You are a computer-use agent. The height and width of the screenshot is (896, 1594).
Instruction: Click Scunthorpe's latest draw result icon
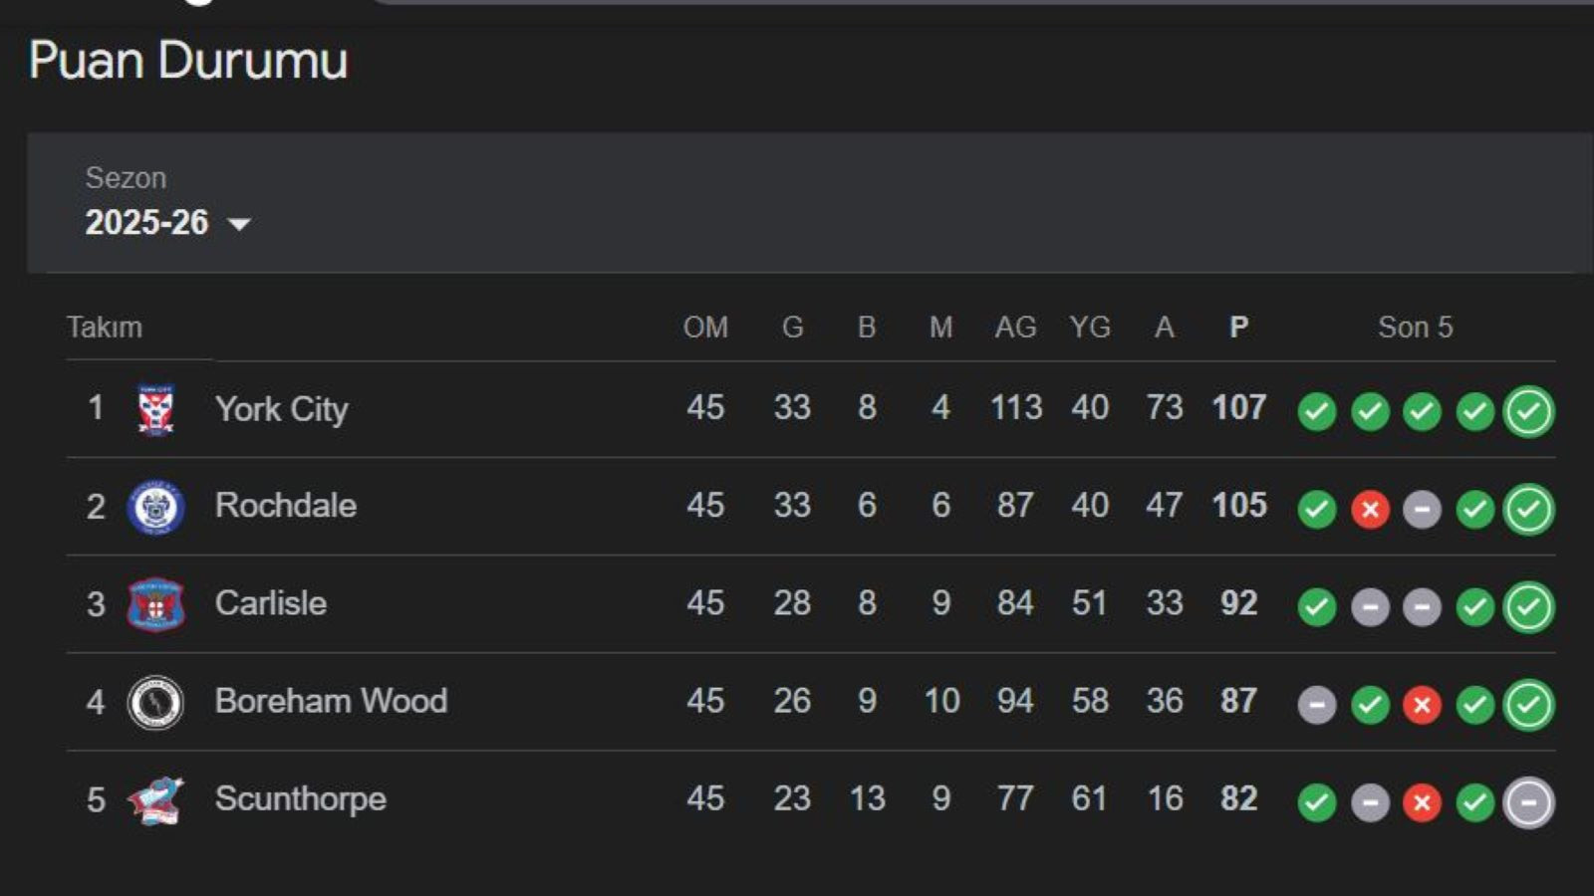point(1528,801)
